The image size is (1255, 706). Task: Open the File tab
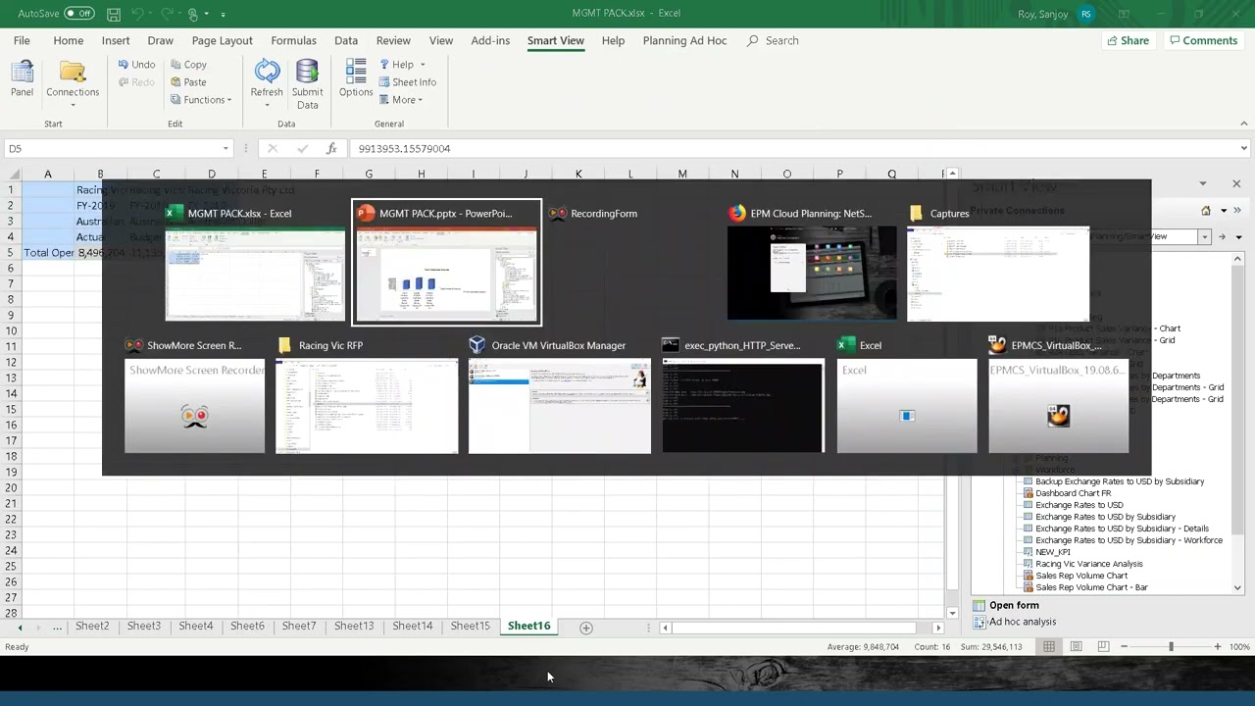point(22,40)
